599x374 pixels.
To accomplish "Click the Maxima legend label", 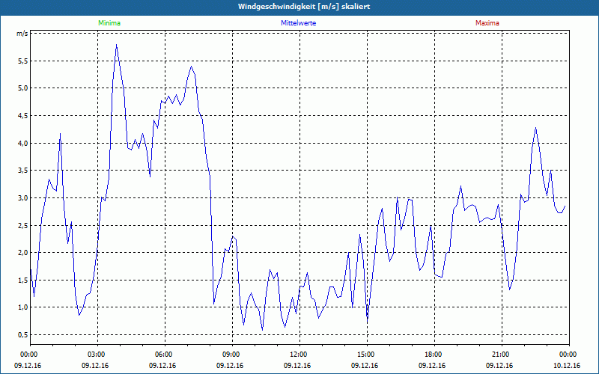I will tap(487, 23).
